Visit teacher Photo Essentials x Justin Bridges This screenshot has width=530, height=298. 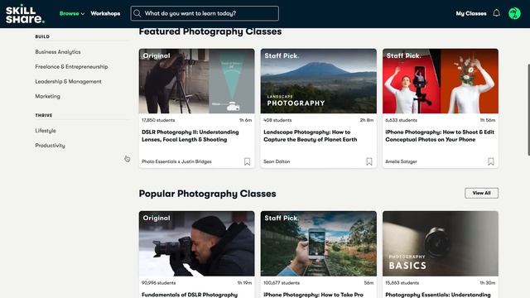[176, 161]
